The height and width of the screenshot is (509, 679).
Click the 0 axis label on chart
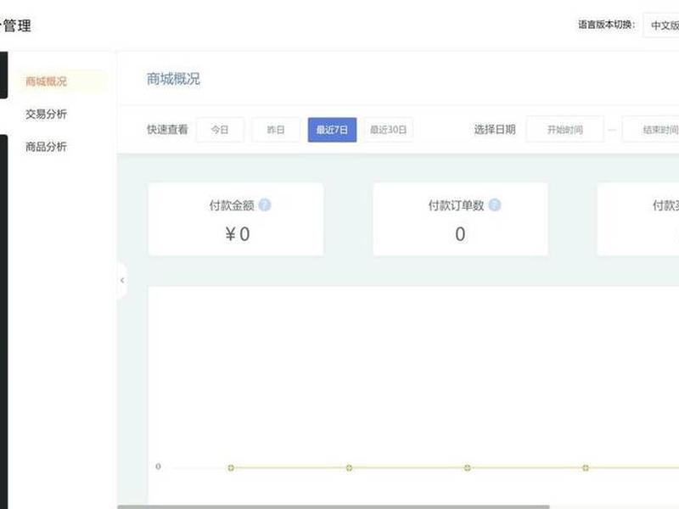pos(158,466)
